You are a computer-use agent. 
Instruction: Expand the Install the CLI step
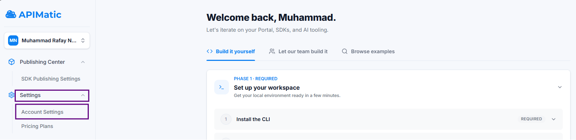(554, 119)
